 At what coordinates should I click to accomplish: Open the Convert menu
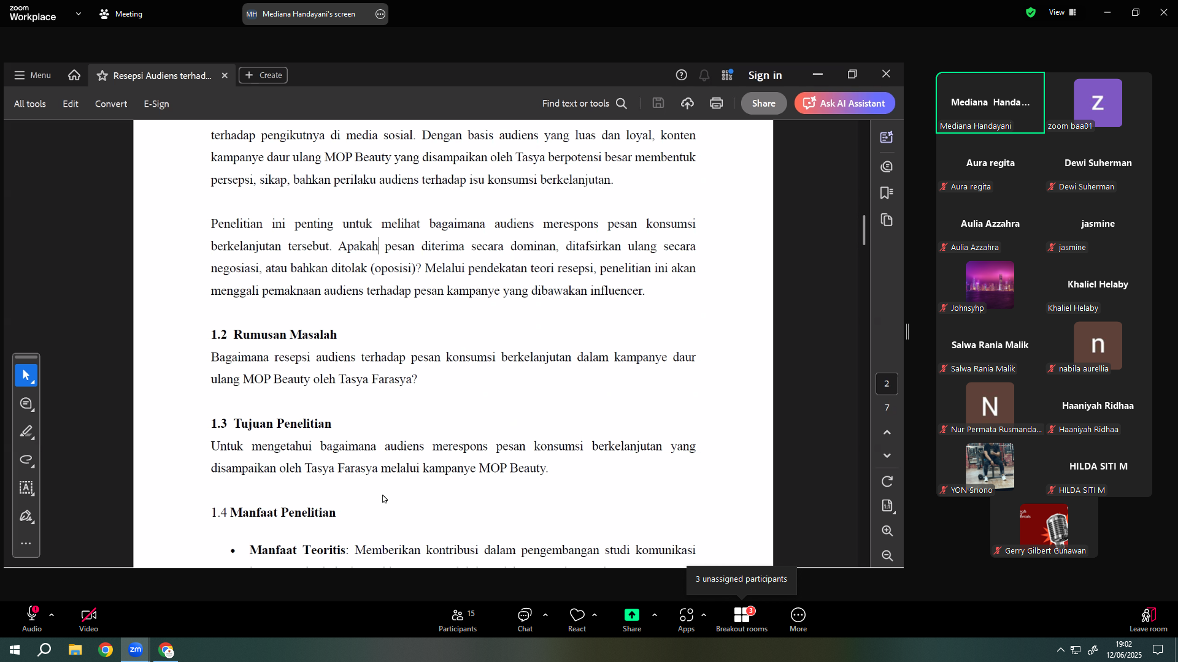[x=111, y=104]
